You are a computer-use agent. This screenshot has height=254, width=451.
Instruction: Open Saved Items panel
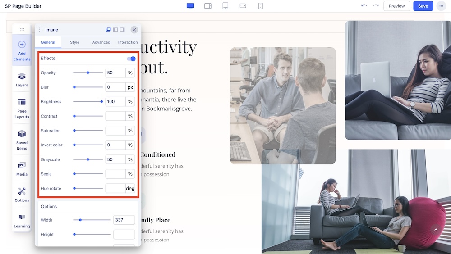(22, 139)
